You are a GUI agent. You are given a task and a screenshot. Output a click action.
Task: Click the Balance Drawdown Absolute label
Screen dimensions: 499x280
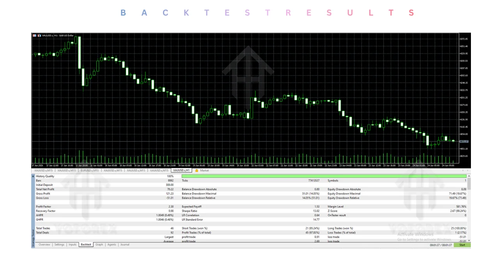(199, 189)
